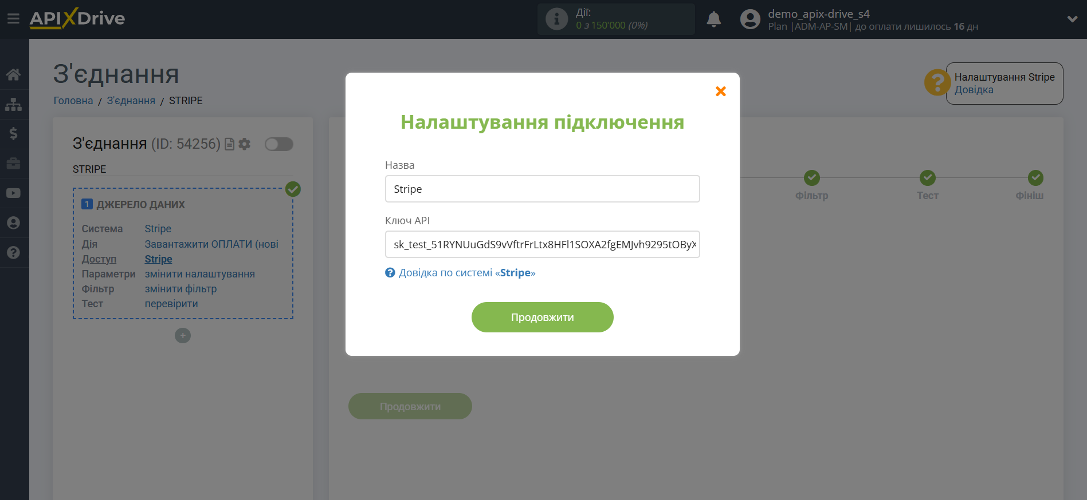The width and height of the screenshot is (1087, 500).
Task: Open the user profile sidebar icon
Action: click(13, 223)
